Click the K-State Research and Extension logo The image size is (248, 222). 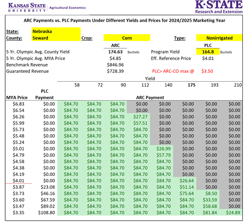[x=219, y=7]
